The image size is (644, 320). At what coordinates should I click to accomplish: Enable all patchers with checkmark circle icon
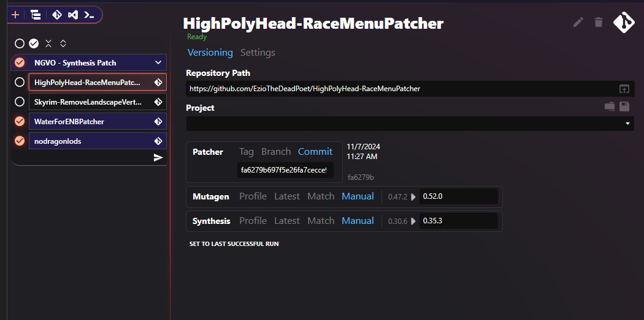click(x=34, y=43)
